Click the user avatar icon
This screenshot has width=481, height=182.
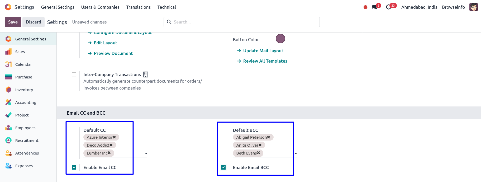coord(474,7)
